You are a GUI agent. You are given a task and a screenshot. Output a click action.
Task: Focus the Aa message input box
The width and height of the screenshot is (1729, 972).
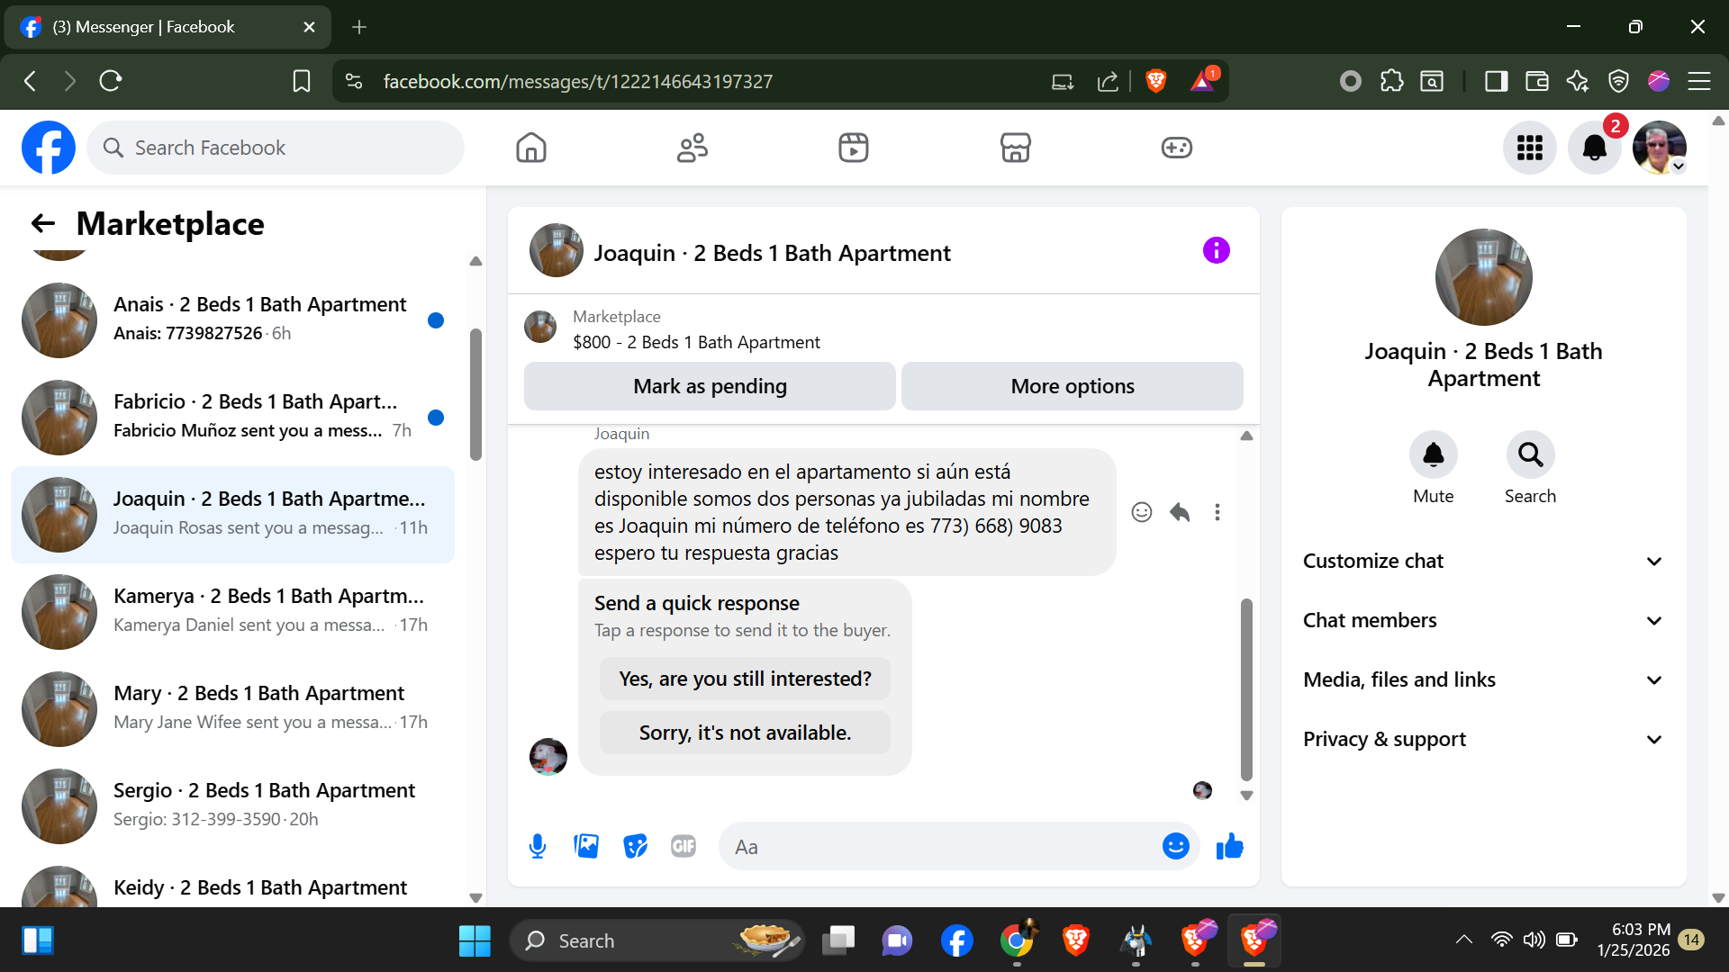941,846
